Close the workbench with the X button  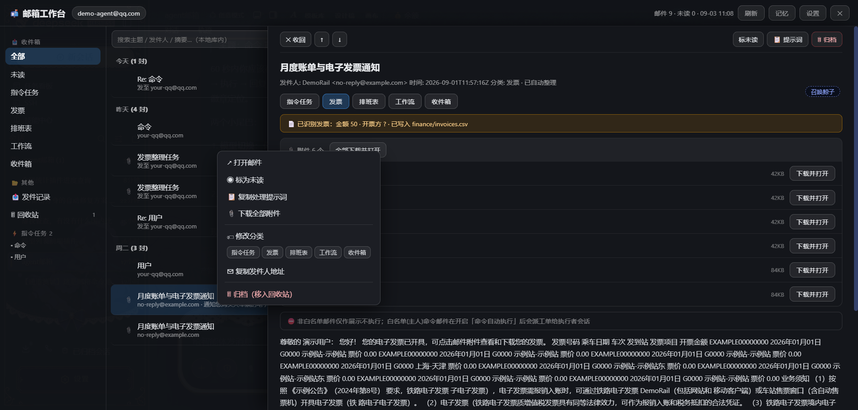[840, 13]
